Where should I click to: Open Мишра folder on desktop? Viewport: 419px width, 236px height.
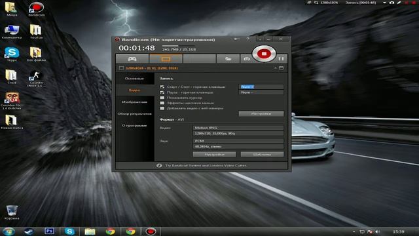[x=11, y=9]
